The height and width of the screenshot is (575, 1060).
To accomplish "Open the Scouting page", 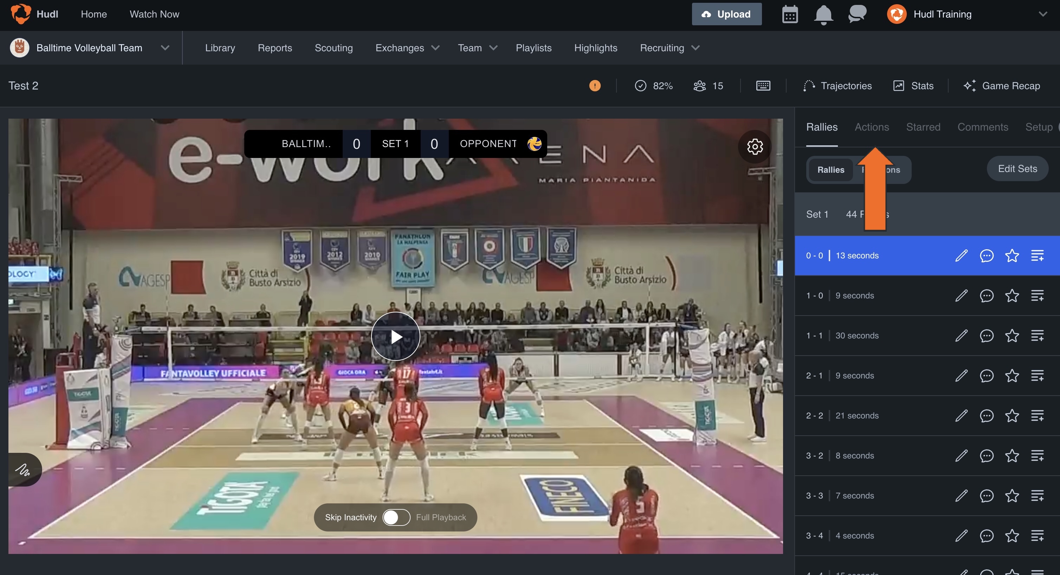I will pos(334,48).
